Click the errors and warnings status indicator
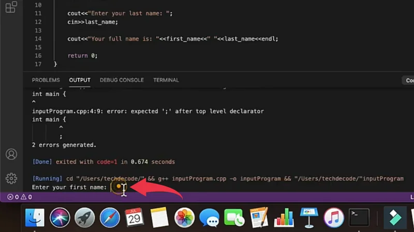This screenshot has width=414, height=232. tap(20, 197)
